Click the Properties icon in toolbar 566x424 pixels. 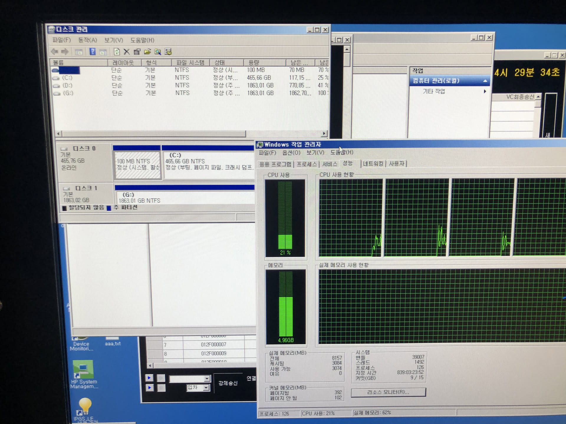[137, 52]
